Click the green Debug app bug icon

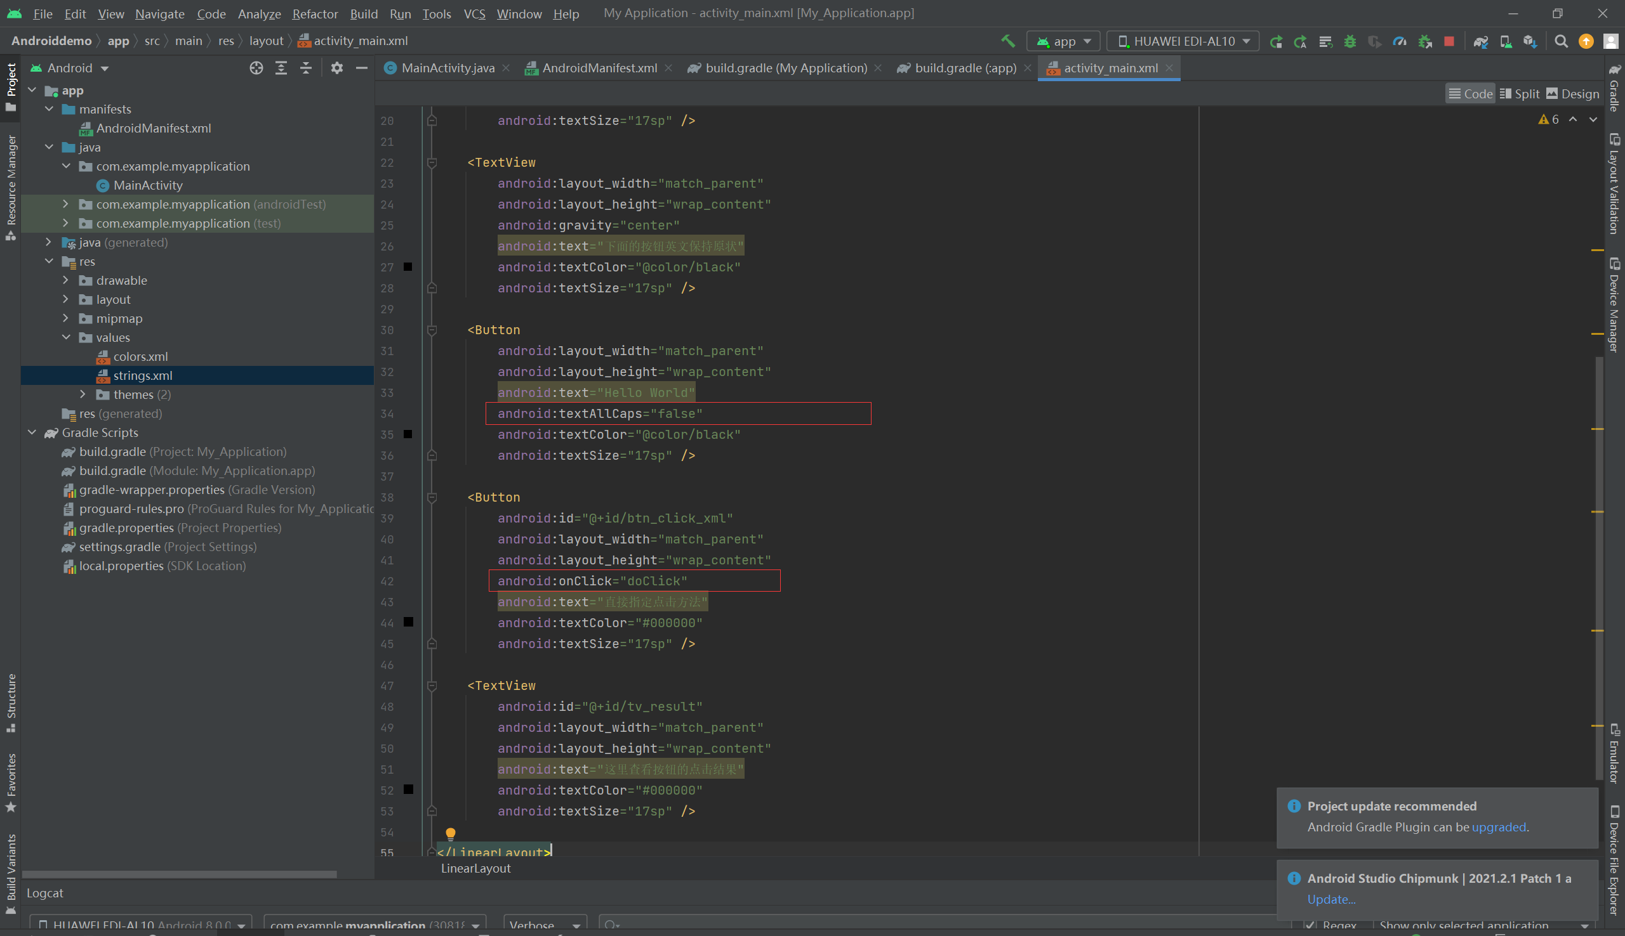point(1350,41)
